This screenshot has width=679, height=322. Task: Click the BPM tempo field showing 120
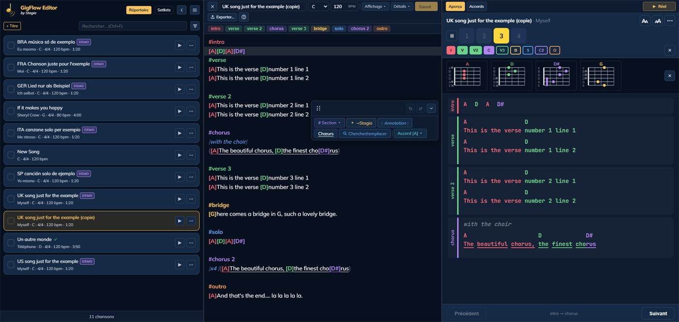pos(344,7)
